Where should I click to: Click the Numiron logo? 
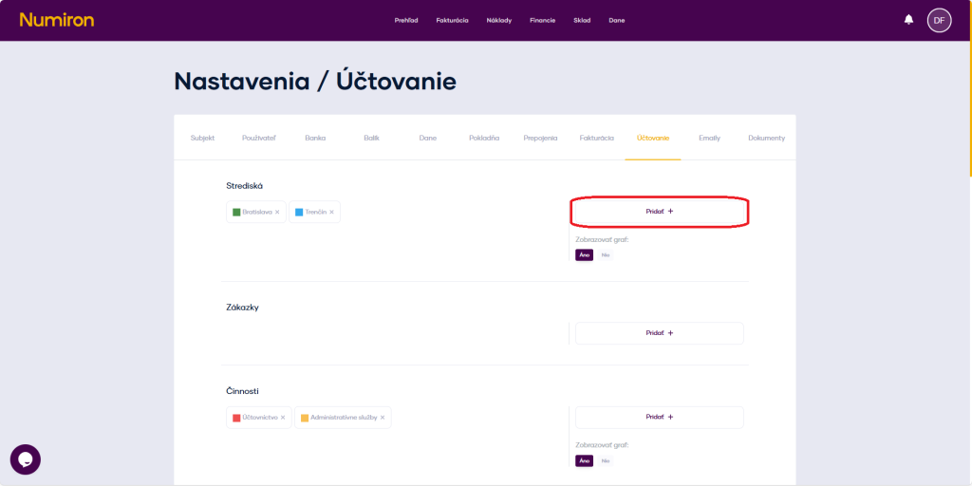[x=56, y=20]
